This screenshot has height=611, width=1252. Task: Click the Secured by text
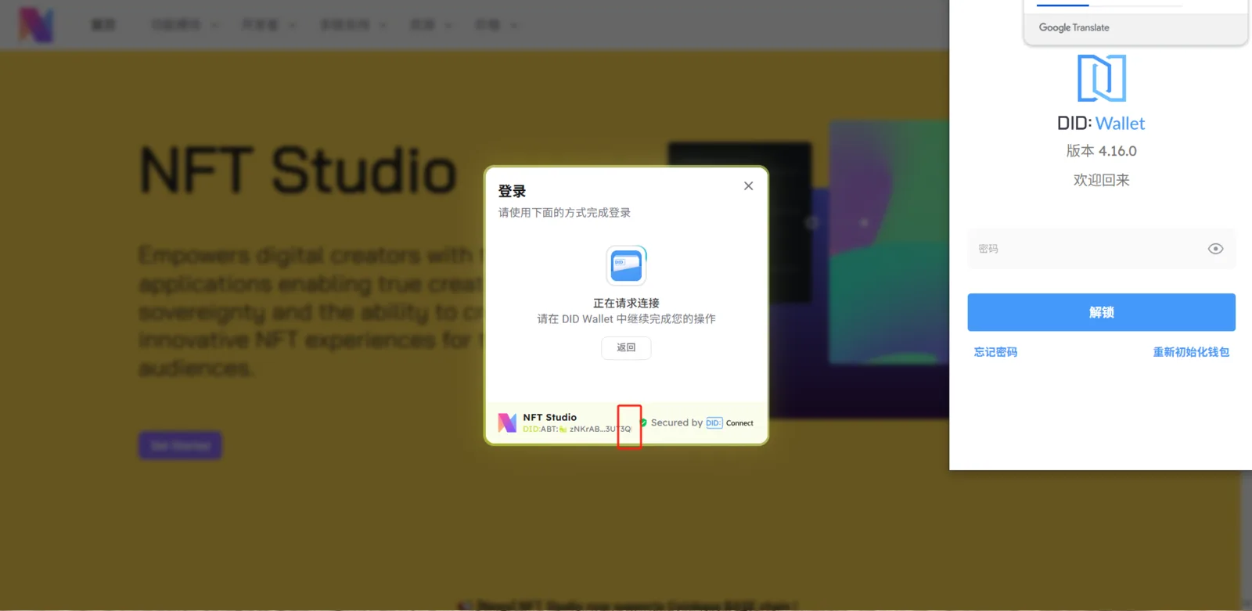(x=677, y=422)
